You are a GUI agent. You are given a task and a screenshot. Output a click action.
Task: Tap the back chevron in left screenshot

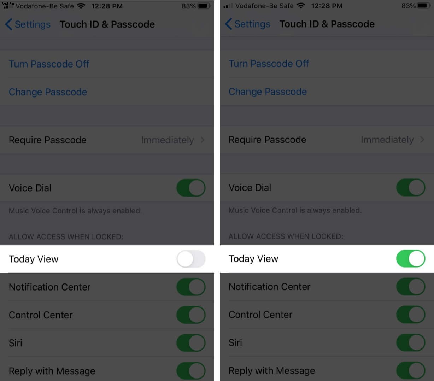(x=9, y=24)
